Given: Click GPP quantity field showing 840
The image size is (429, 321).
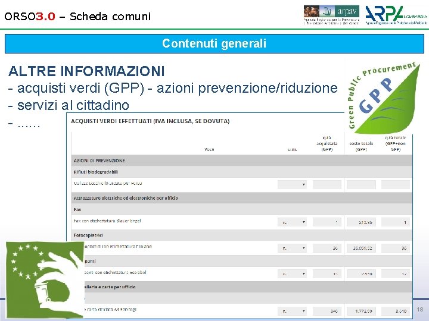Looking at the screenshot, I should [327, 311].
